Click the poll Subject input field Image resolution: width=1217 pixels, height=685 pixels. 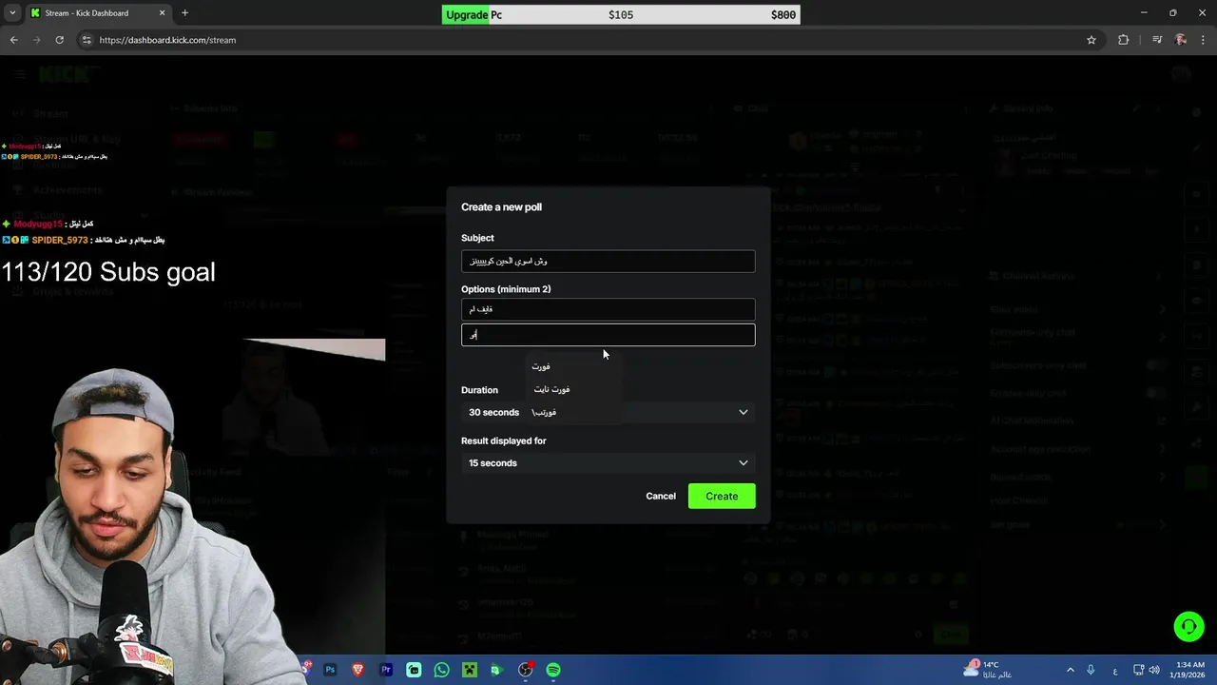pos(608,261)
